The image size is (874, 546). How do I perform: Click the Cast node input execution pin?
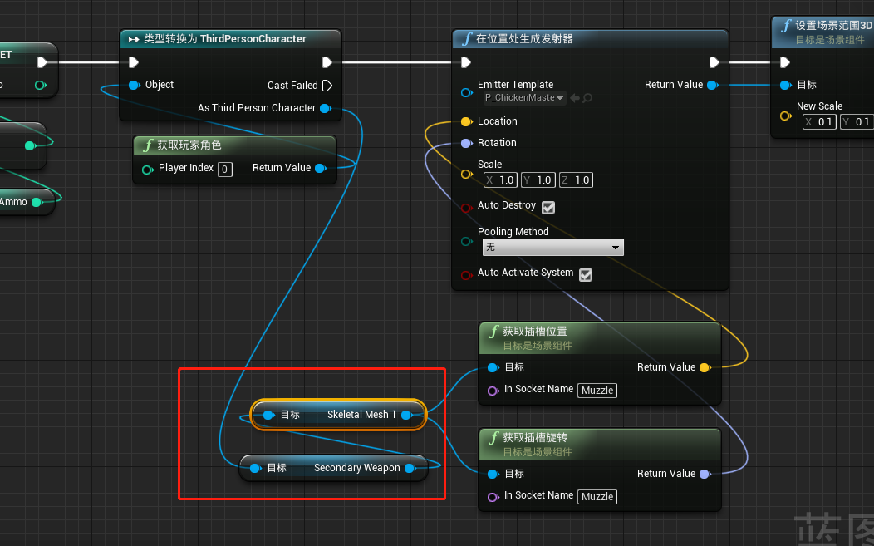point(133,61)
